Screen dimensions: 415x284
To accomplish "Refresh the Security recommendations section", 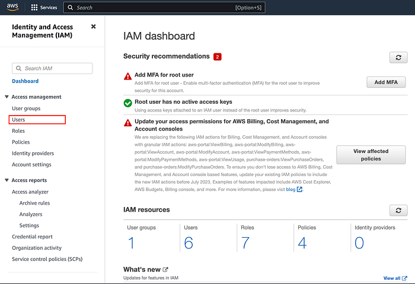I will [x=398, y=58].
